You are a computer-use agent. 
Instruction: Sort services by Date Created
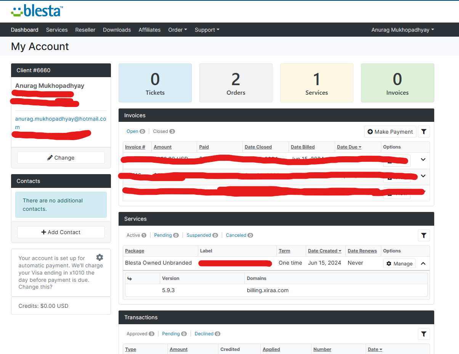click(325, 251)
